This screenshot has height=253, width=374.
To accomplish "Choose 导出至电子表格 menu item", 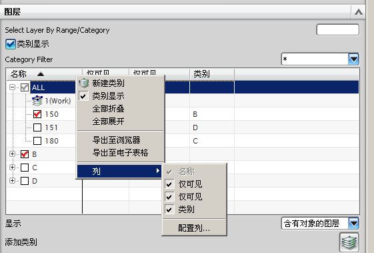I will [x=121, y=152].
